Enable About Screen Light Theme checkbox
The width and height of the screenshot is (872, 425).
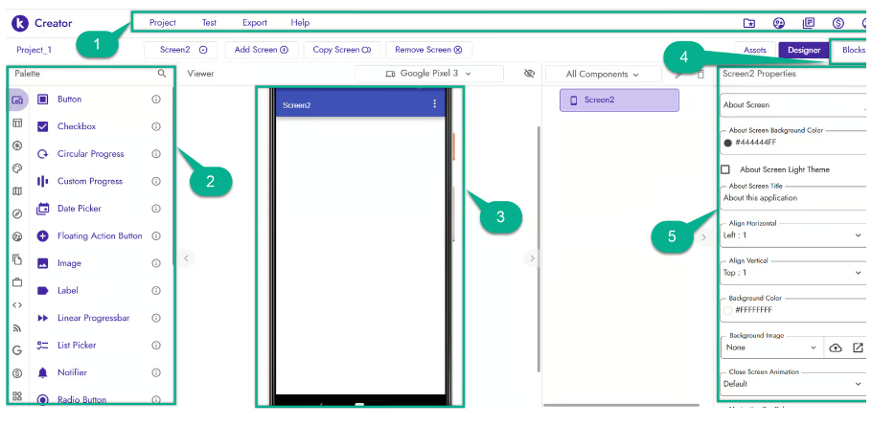(725, 169)
